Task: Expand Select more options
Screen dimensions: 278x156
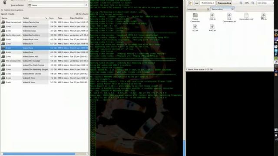Action: [13, 10]
